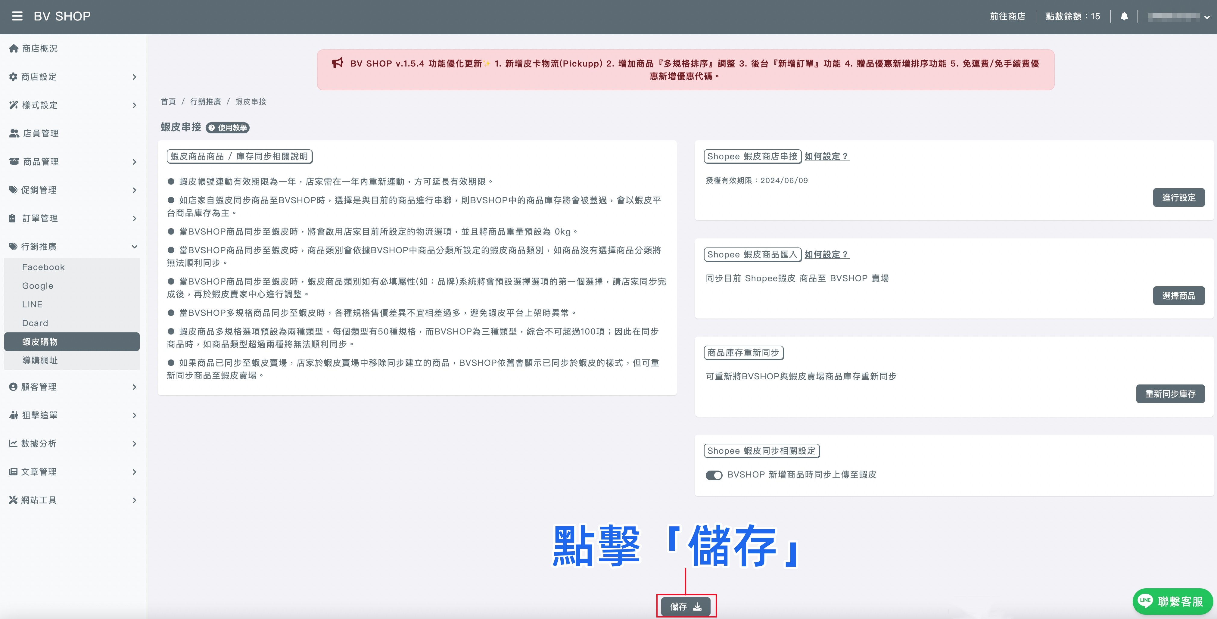
Task: Click the 狙擊追單 icon
Action: [x=14, y=415]
